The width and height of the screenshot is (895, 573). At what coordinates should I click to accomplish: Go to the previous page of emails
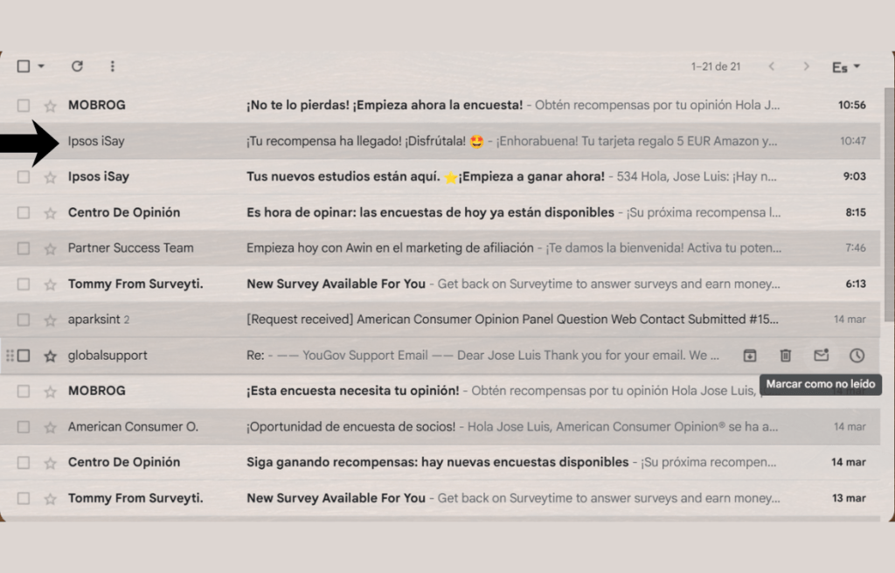(x=771, y=66)
